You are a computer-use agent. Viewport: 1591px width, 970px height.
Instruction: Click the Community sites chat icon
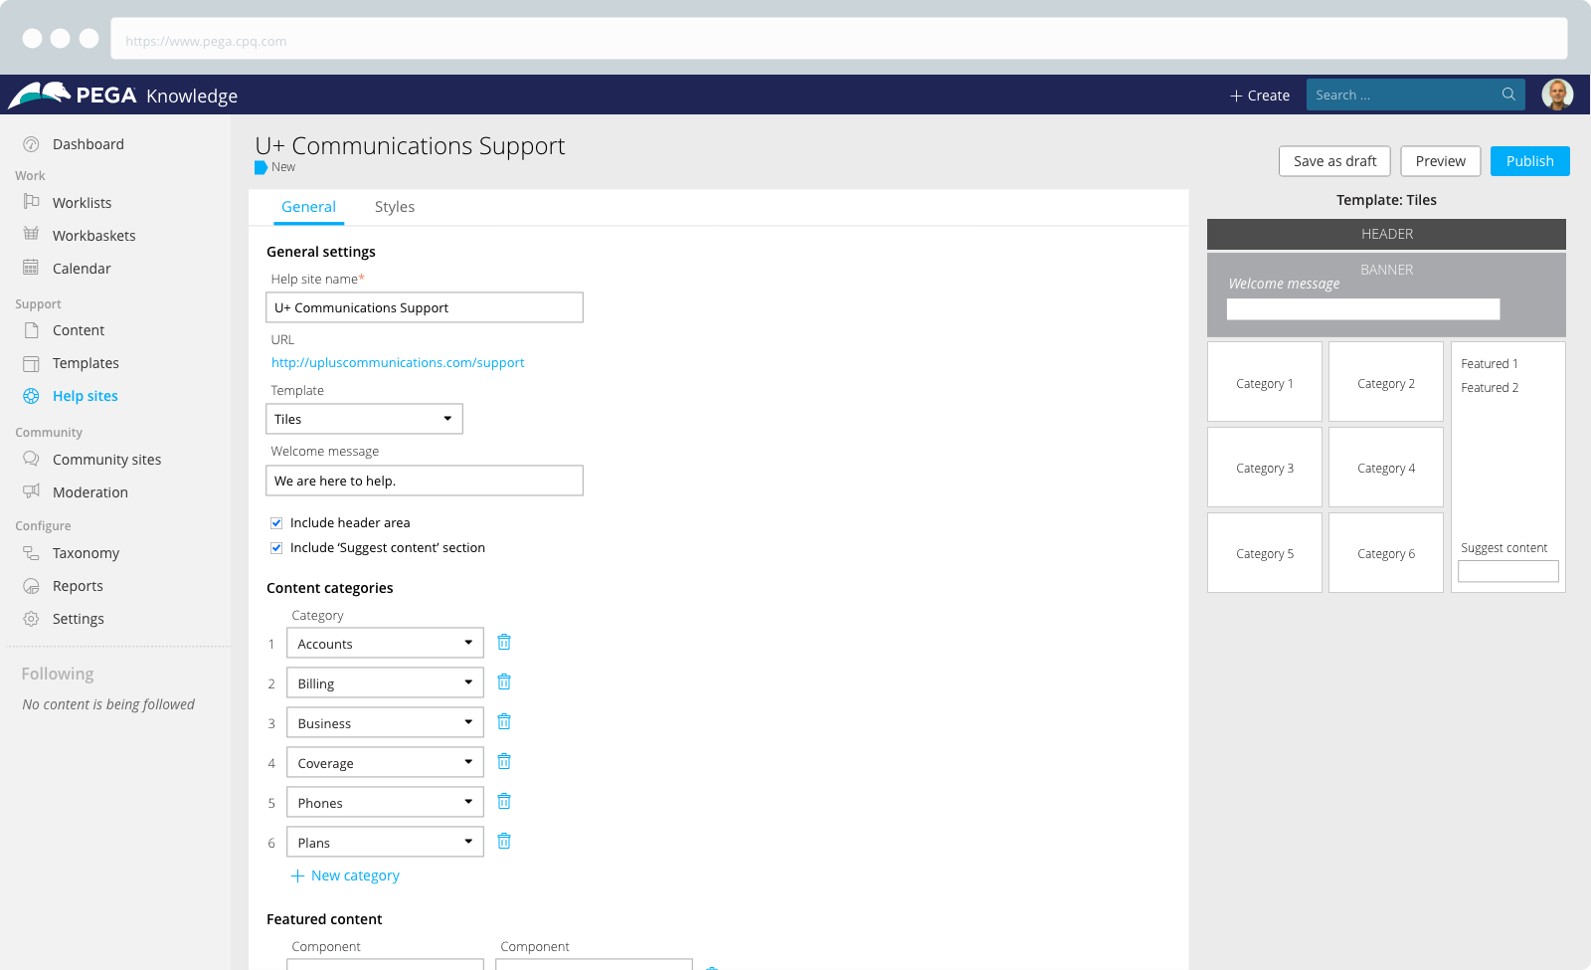[31, 459]
